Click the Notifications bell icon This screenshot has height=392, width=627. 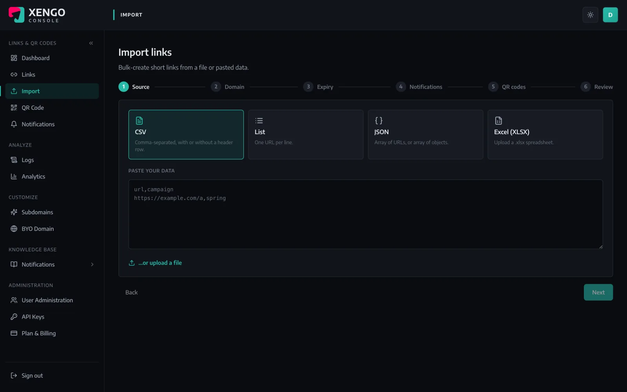pyautogui.click(x=14, y=124)
